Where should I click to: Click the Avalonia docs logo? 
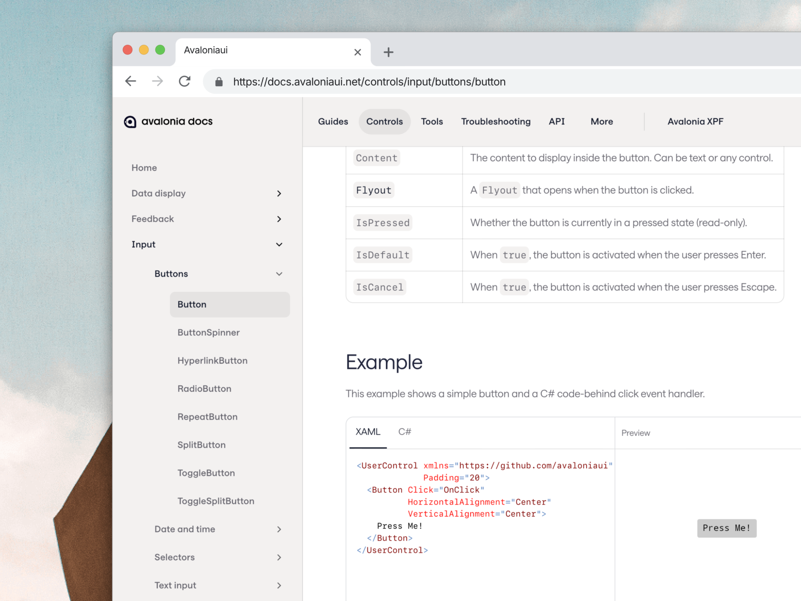click(x=168, y=121)
